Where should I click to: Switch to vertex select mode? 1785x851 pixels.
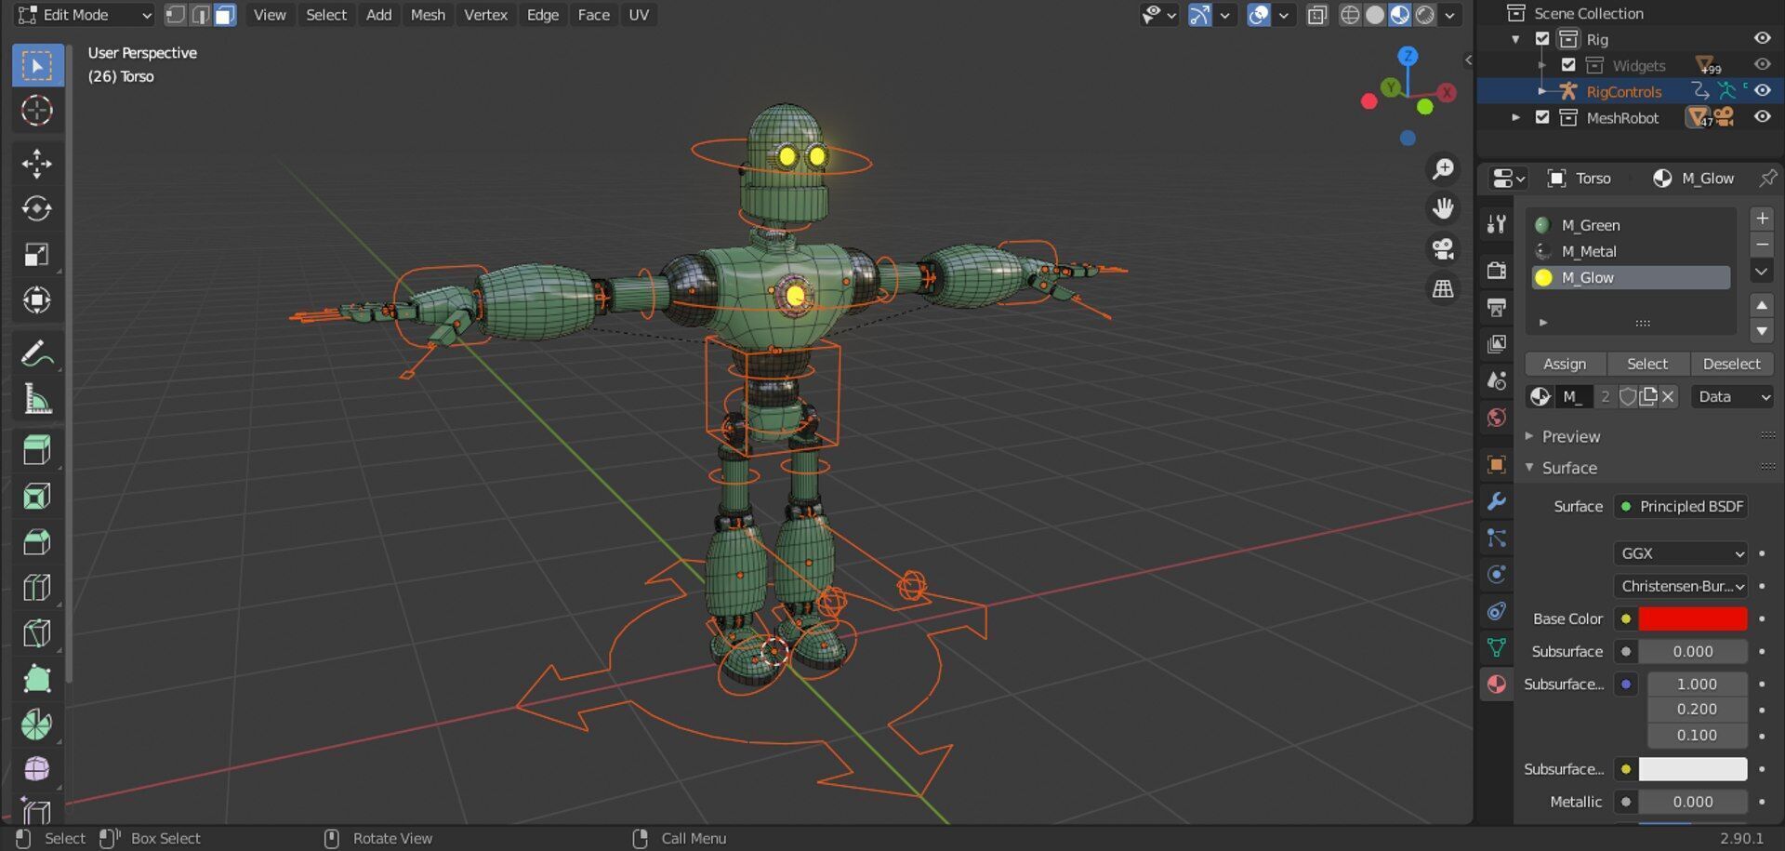point(175,15)
